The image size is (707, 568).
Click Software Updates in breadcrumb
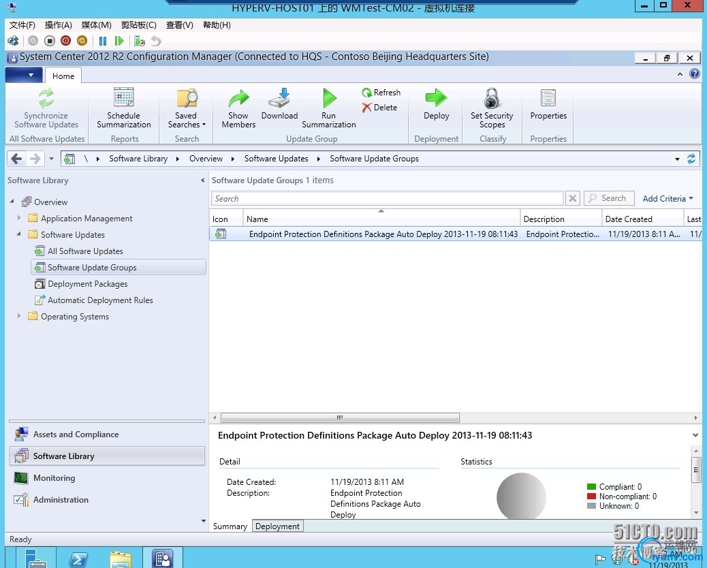coord(276,159)
